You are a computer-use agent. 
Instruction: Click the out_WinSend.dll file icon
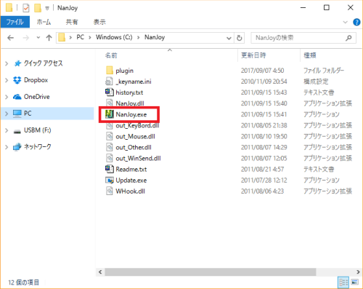point(110,158)
